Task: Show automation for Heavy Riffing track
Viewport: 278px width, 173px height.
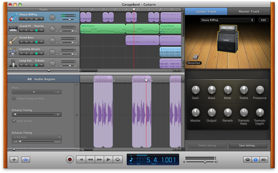Action: click(41, 19)
